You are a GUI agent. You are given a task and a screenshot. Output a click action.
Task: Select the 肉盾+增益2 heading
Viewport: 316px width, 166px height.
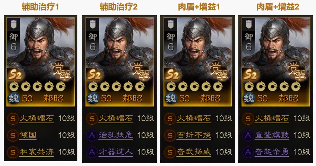point(278,7)
